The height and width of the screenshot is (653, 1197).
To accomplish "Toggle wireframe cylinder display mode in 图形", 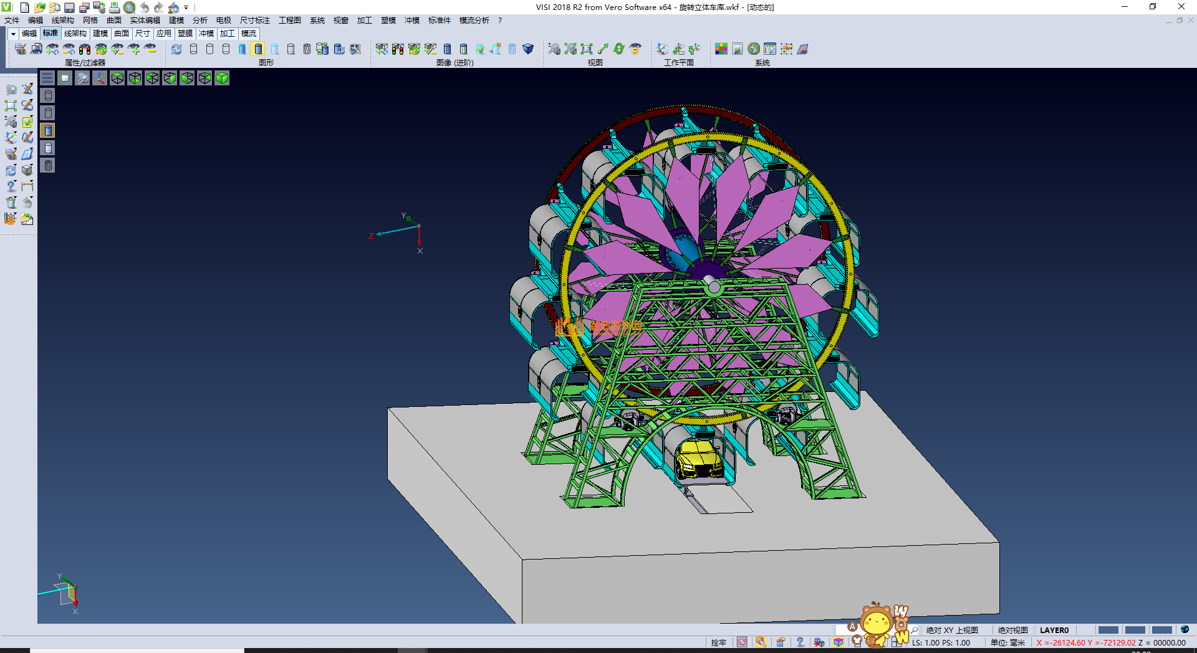I will pyautogui.click(x=193, y=49).
